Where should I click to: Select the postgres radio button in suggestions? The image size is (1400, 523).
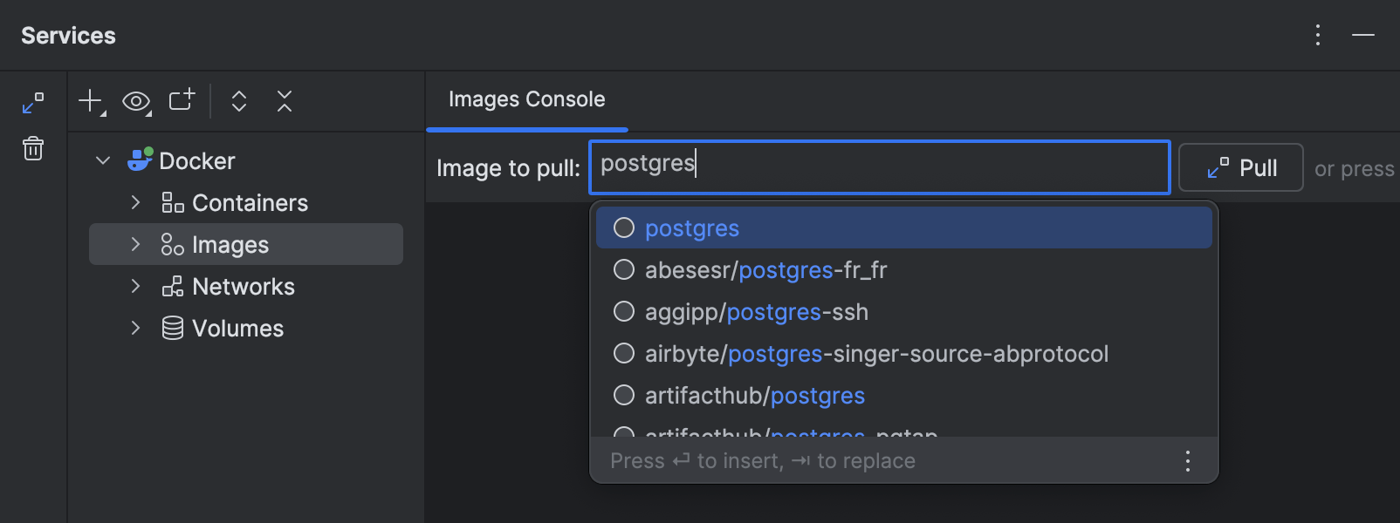point(624,228)
